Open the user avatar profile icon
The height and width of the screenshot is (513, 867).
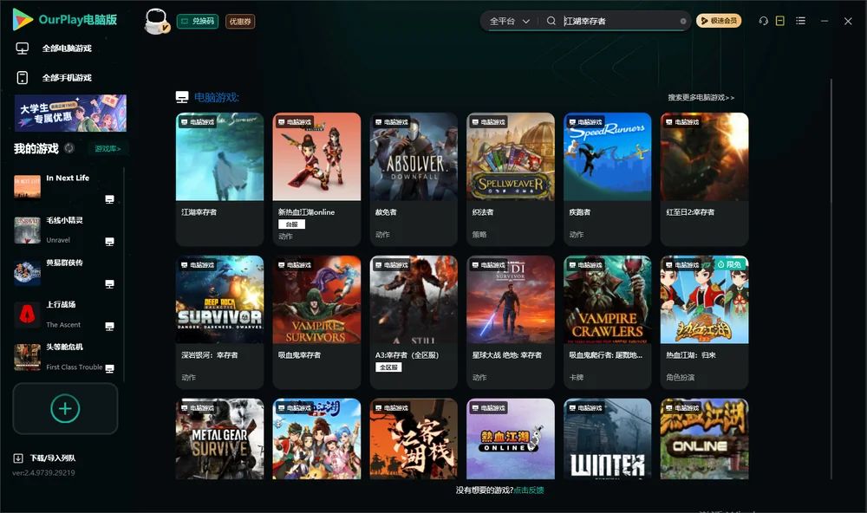[156, 22]
